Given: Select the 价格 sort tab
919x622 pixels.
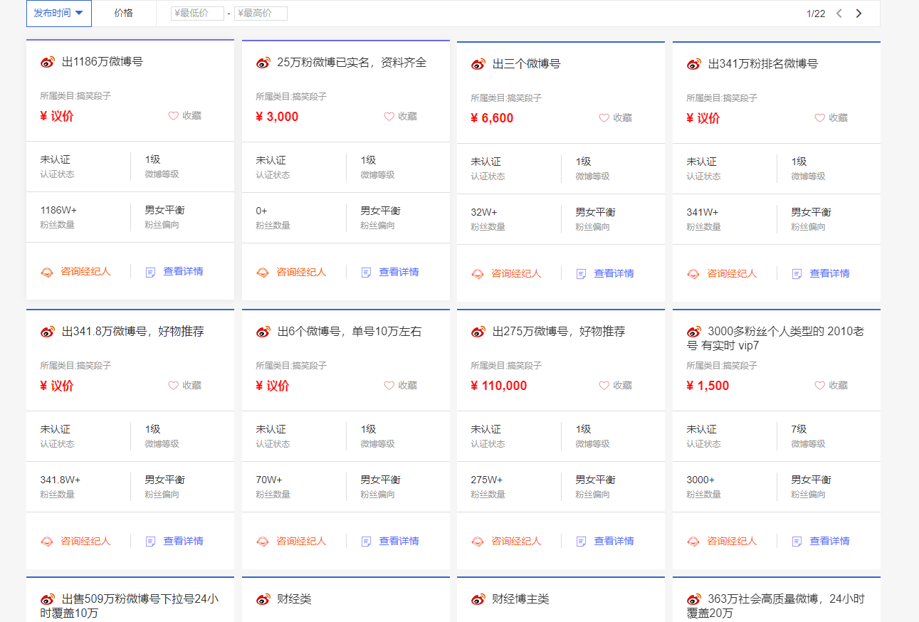Looking at the screenshot, I should coord(123,13).
